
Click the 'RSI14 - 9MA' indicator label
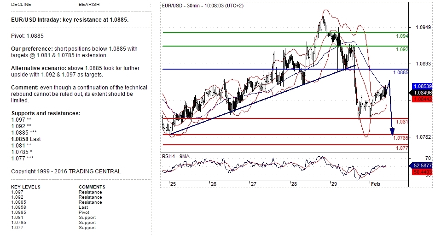[176, 156]
